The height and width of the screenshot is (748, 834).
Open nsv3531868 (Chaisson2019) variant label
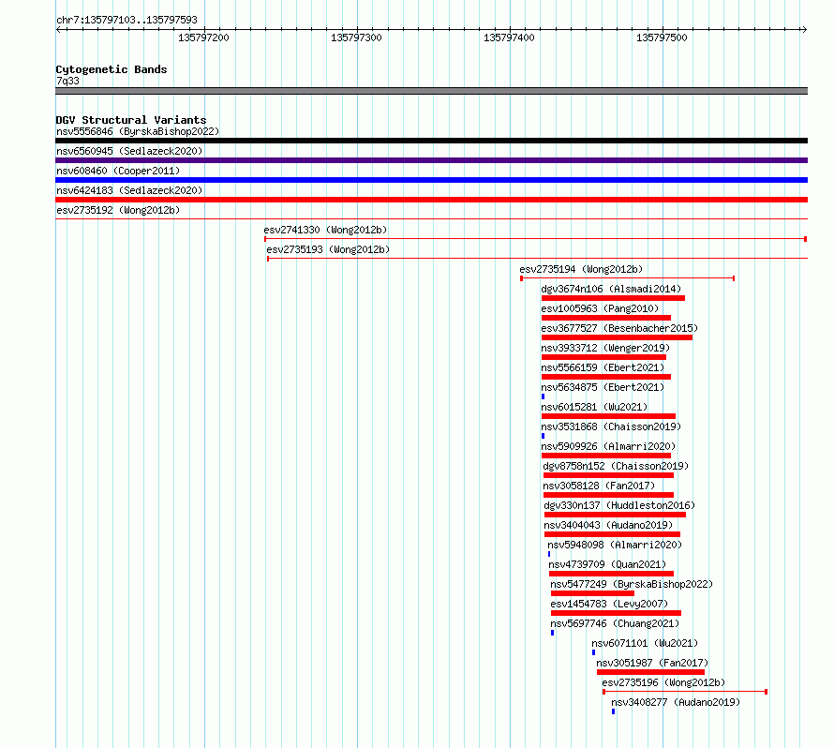(x=611, y=426)
